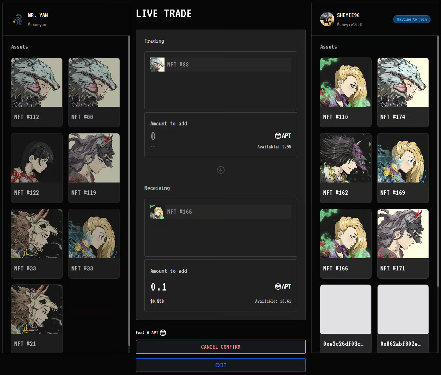Select NFT #174 from Sheyie96's assets
The image size is (441, 375).
click(403, 92)
